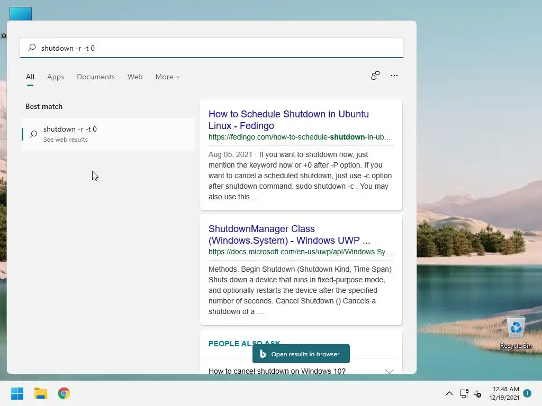
Task: Click the fedingo.com URL
Action: (x=300, y=137)
